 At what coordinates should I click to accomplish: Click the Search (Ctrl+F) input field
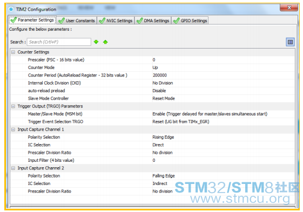tap(59, 42)
